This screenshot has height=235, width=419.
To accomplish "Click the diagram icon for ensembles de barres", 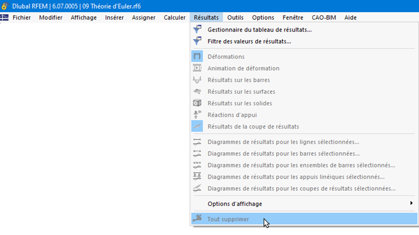I will [x=197, y=165].
